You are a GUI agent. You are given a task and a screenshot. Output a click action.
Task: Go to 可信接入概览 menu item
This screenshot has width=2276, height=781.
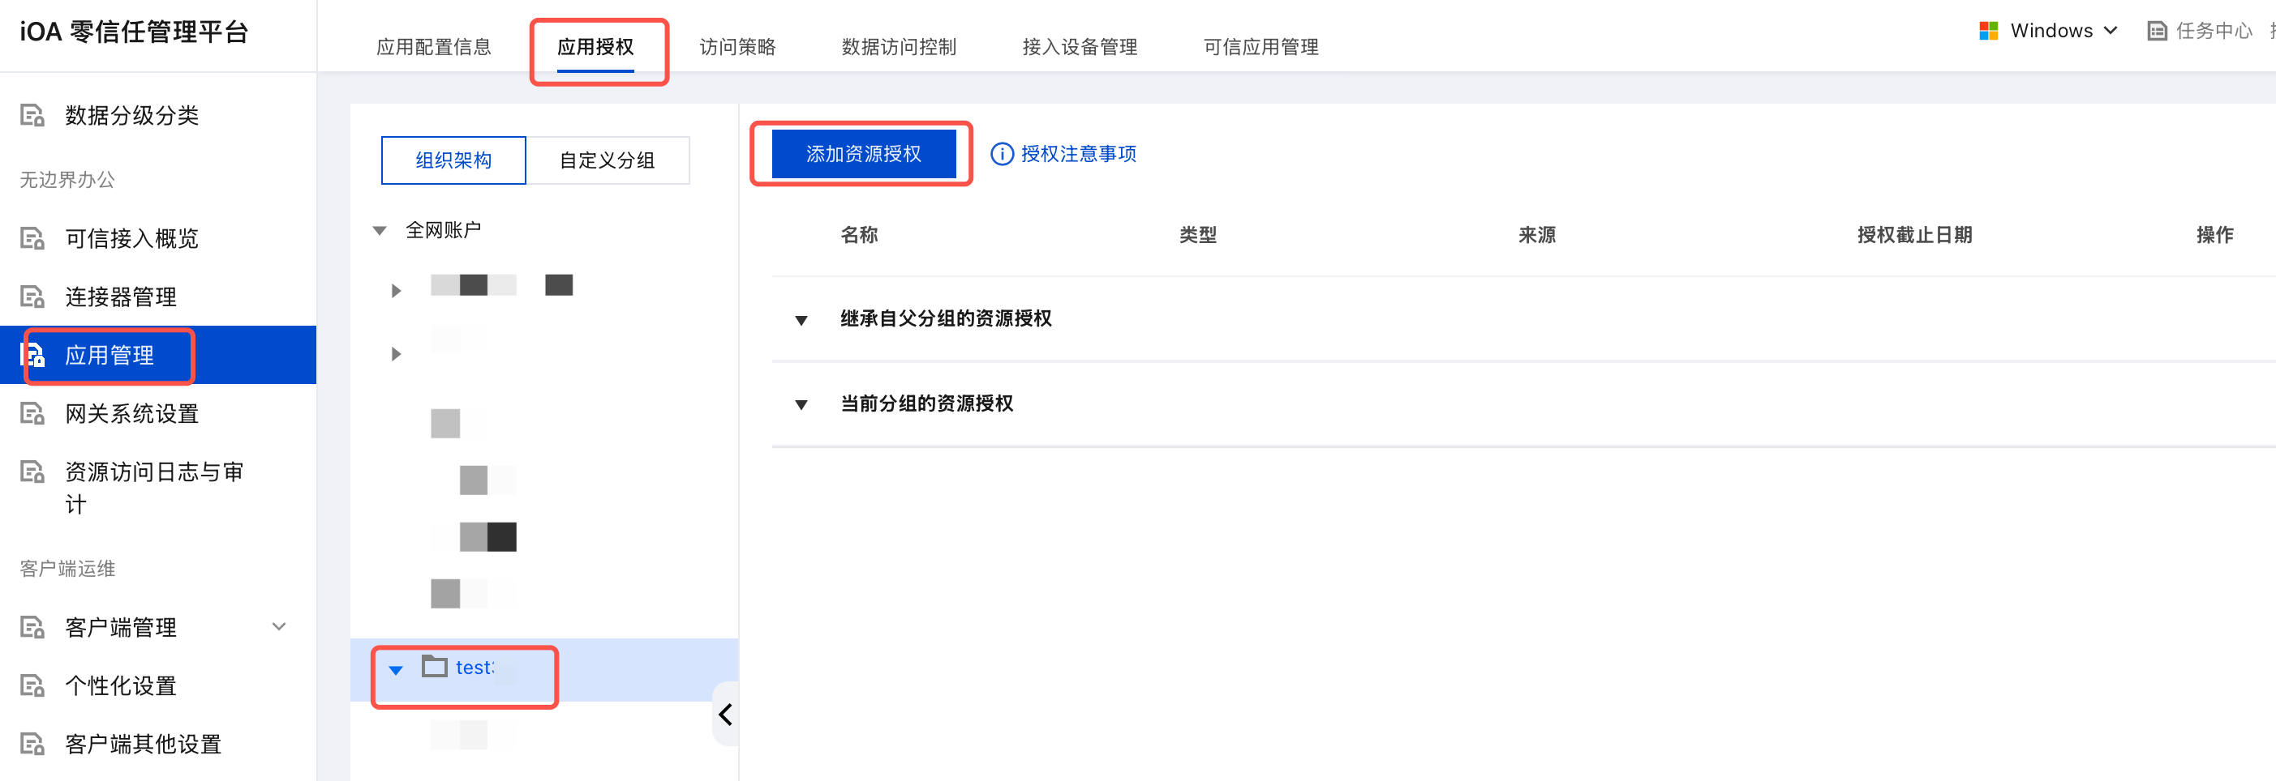(131, 238)
